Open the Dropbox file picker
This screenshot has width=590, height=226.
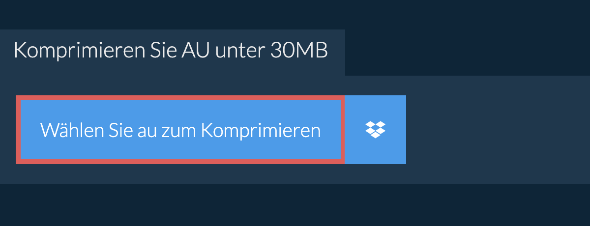point(376,130)
